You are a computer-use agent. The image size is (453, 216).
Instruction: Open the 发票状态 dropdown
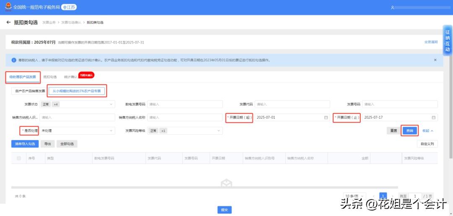click(78, 104)
